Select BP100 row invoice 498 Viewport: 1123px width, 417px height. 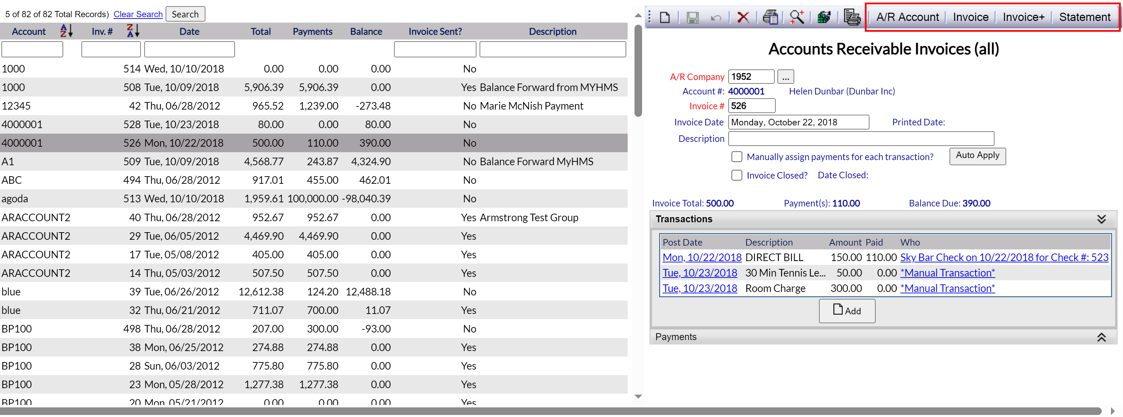314,329
